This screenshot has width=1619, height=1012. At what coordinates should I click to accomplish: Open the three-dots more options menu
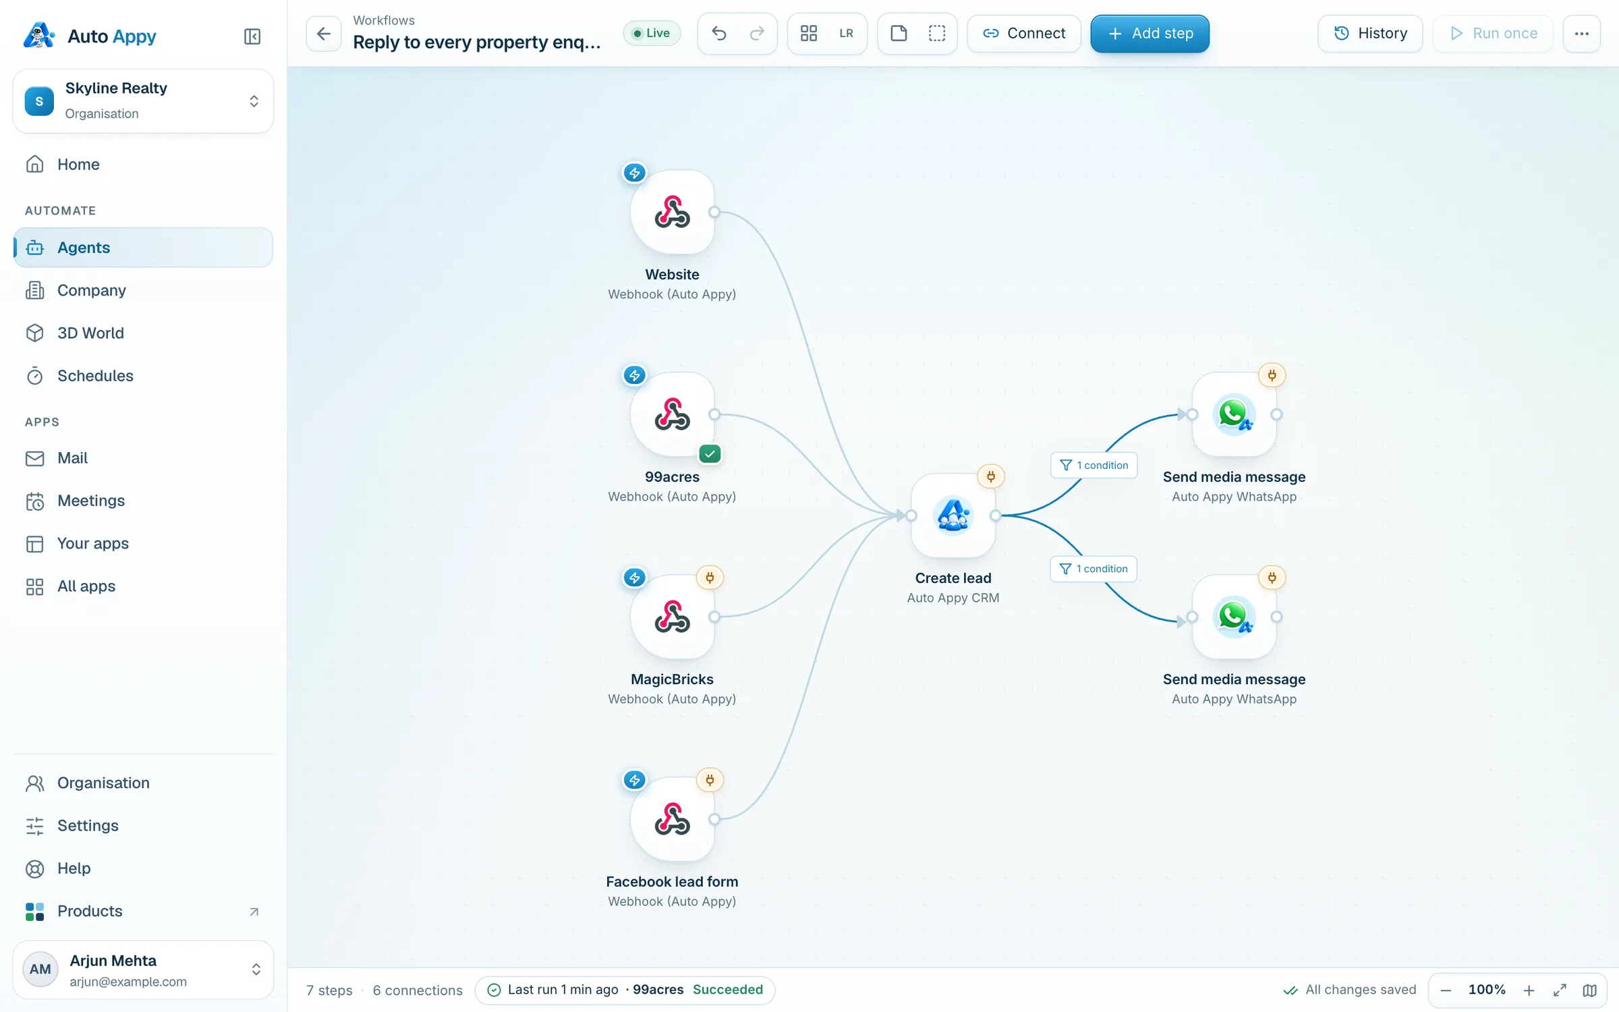[x=1581, y=33]
